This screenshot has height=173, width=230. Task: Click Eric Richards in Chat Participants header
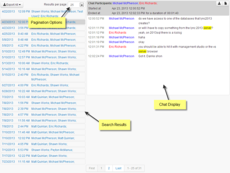[148, 3]
